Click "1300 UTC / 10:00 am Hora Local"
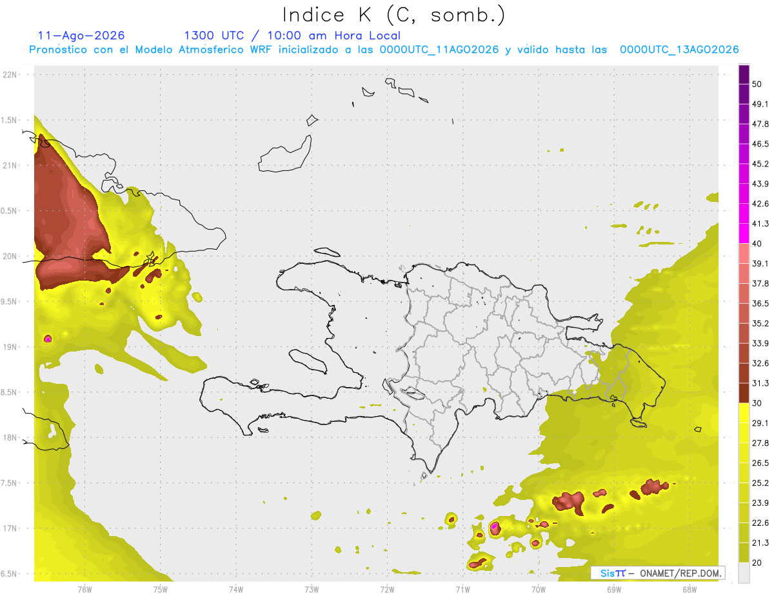774x598 pixels. pos(292,35)
